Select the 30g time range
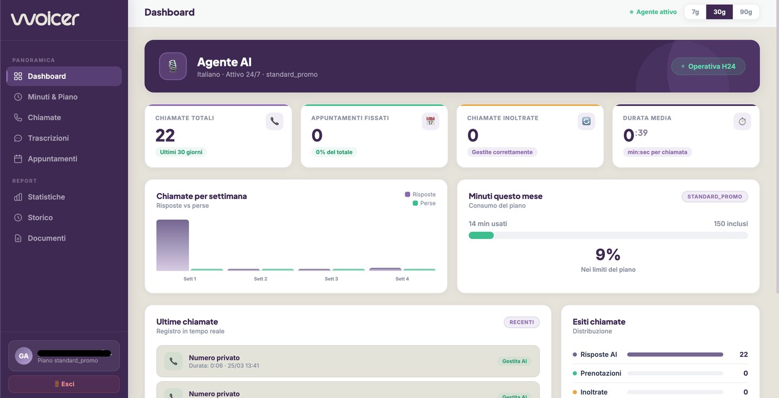779x398 pixels. [719, 12]
